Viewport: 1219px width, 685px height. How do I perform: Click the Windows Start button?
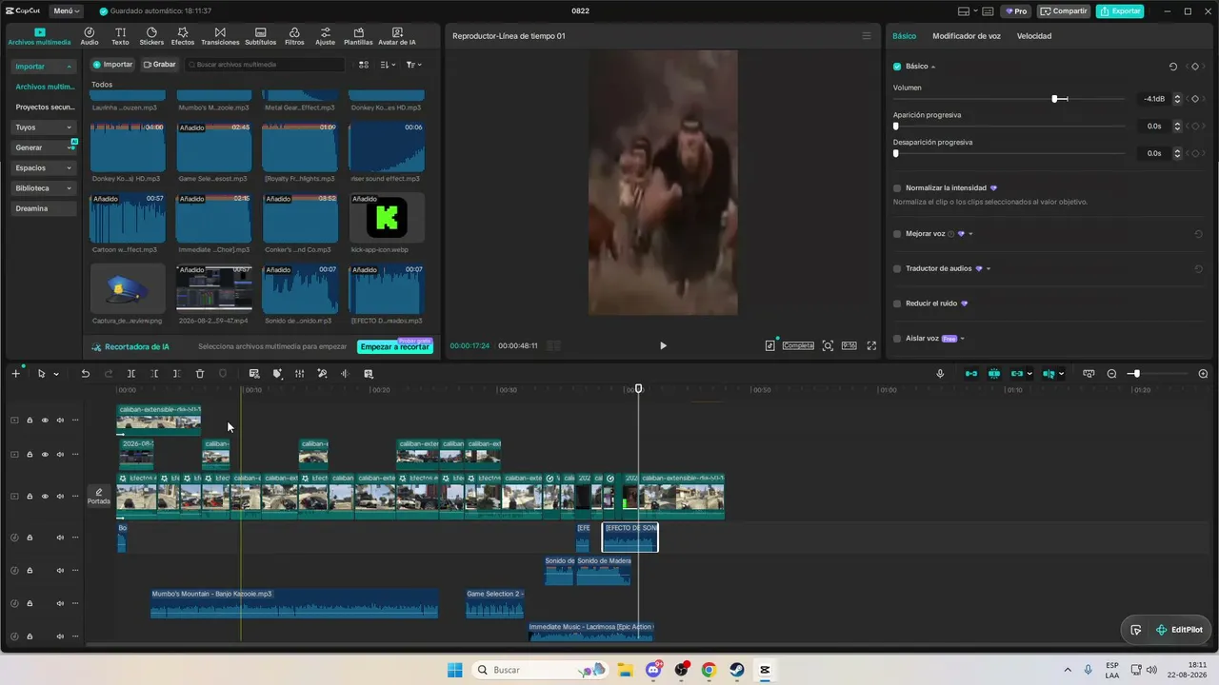click(x=454, y=670)
